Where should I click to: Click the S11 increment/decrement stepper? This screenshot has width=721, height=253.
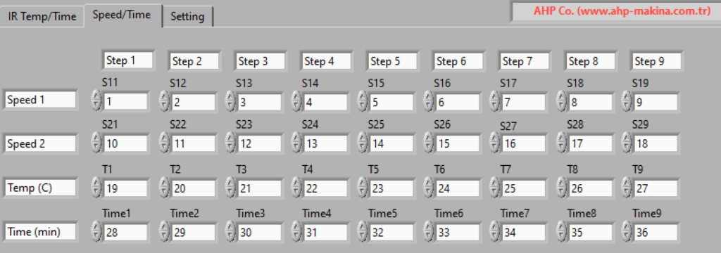[96, 100]
